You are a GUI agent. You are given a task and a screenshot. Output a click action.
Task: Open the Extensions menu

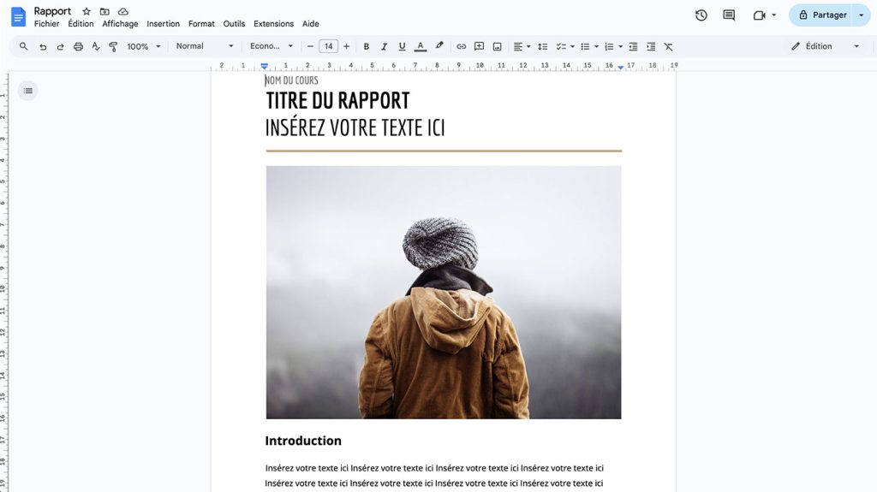click(x=273, y=24)
